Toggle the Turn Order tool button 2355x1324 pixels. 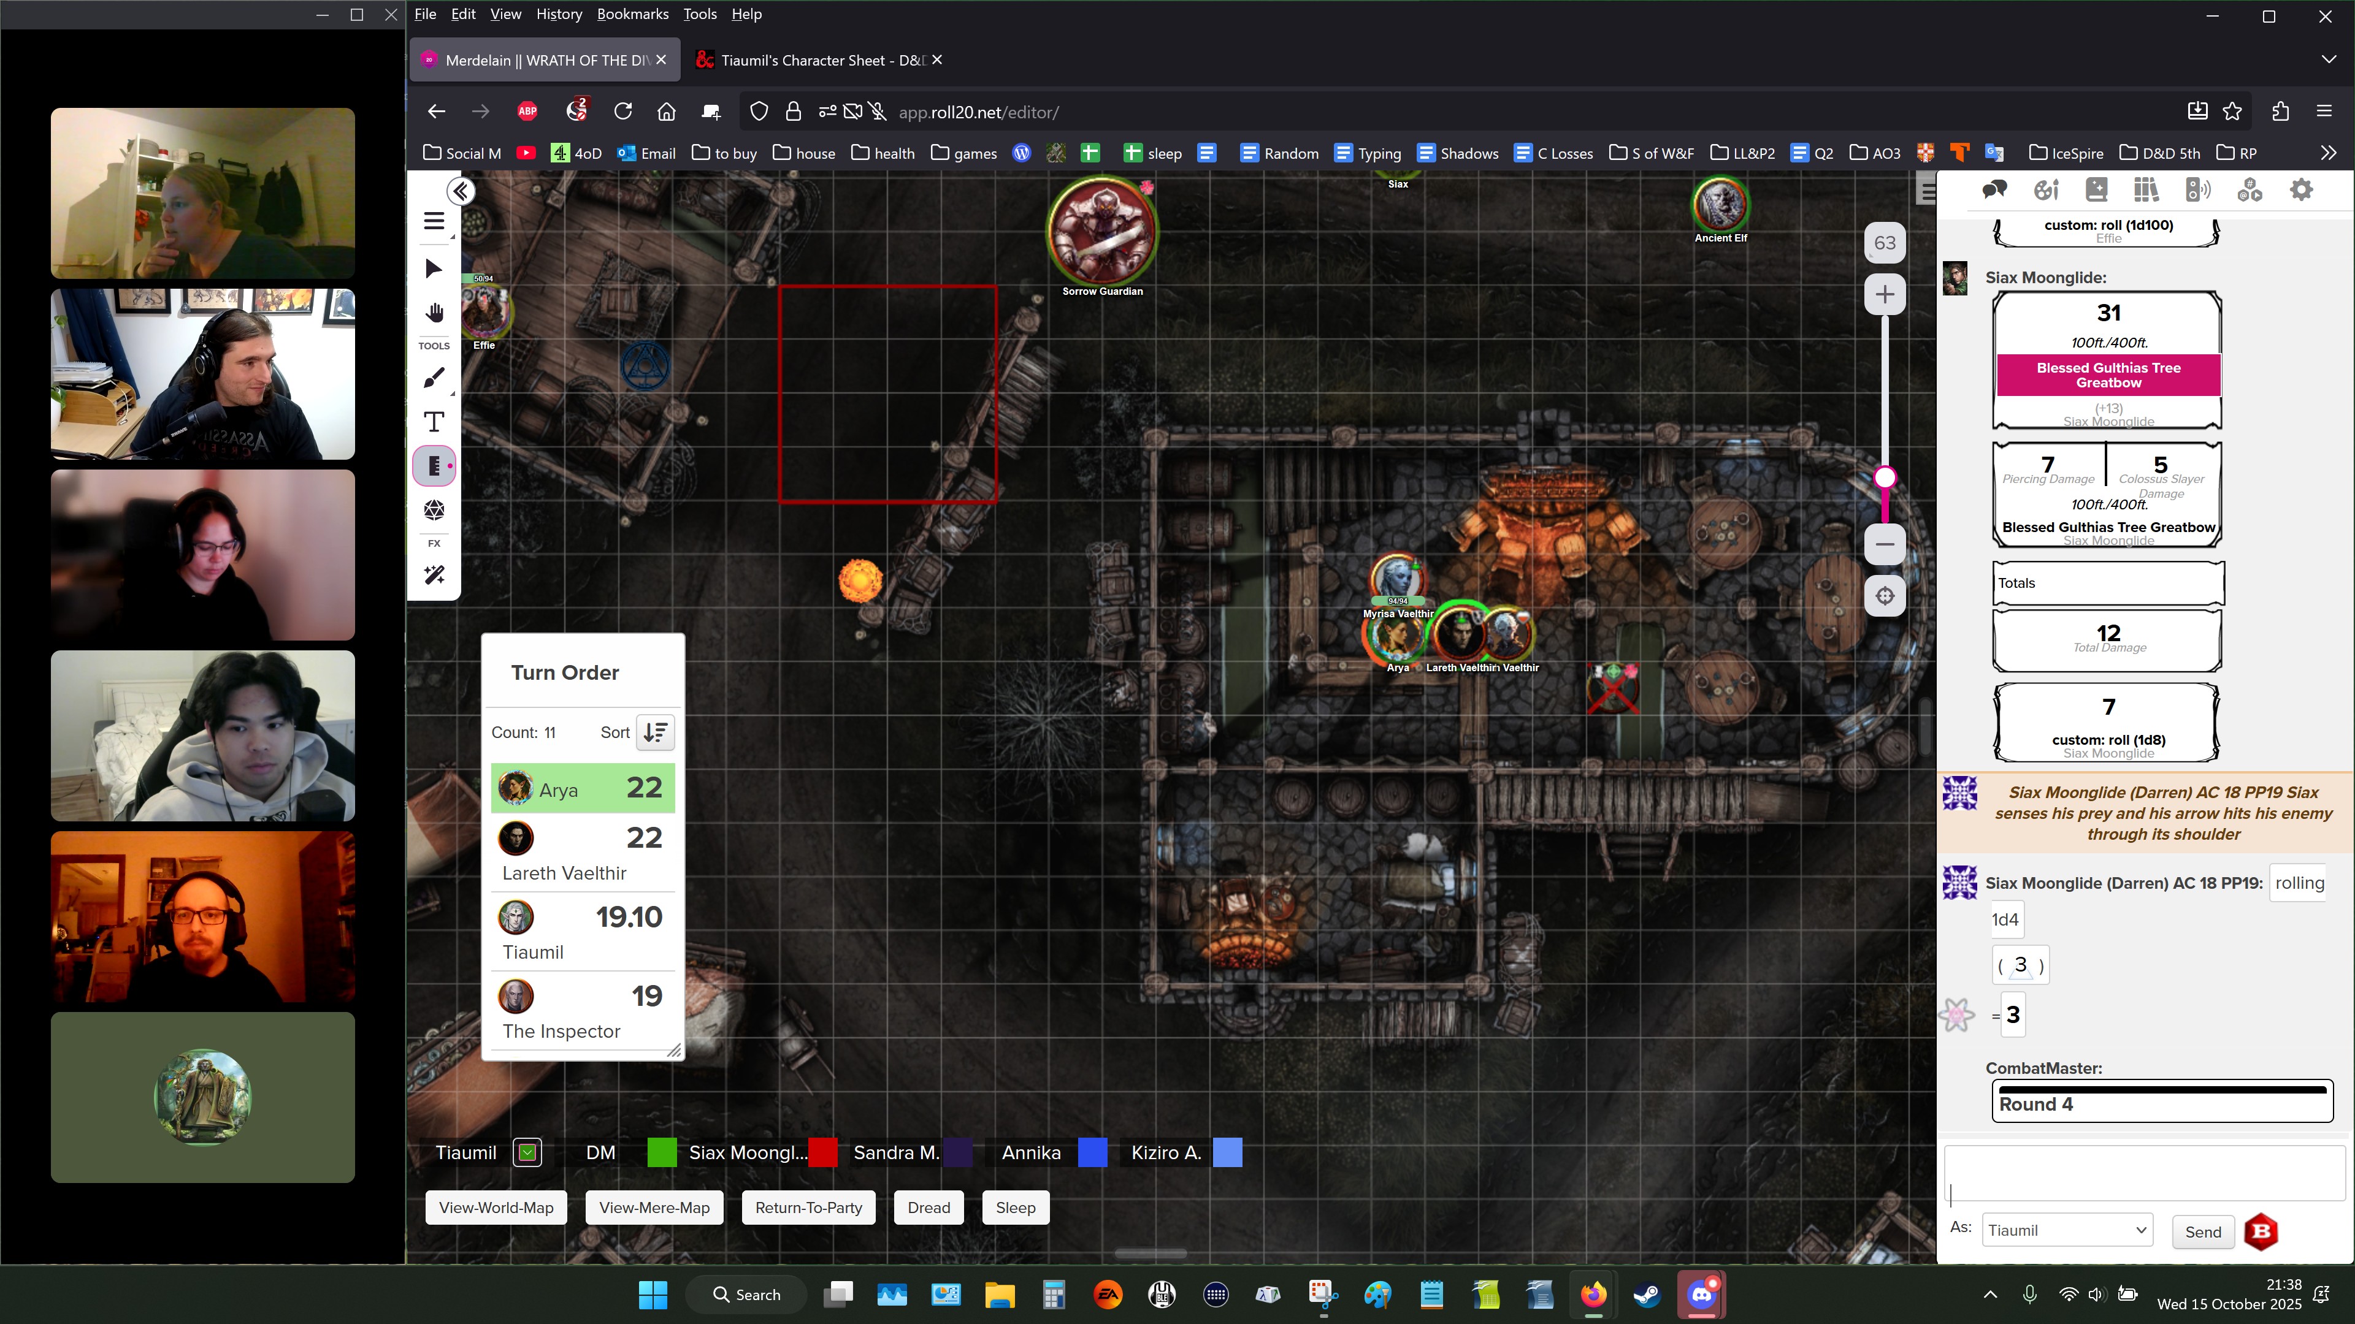434,465
